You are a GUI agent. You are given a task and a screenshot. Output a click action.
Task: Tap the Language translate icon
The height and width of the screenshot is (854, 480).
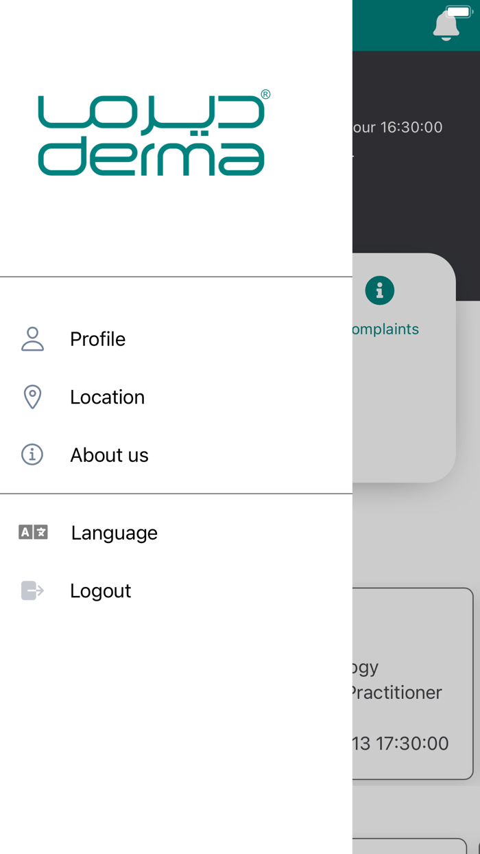point(33,532)
